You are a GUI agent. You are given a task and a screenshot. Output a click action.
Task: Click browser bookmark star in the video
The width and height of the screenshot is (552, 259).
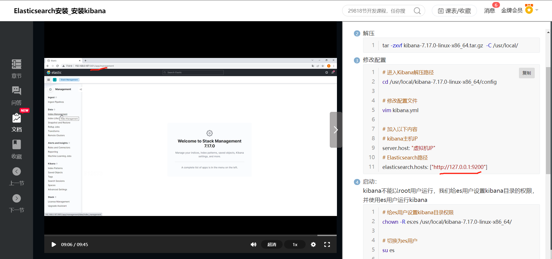(323, 66)
